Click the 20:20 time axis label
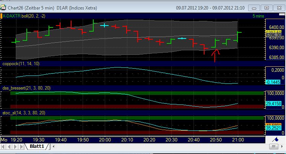The height and width of the screenshot is (154, 286). [x=149, y=140]
